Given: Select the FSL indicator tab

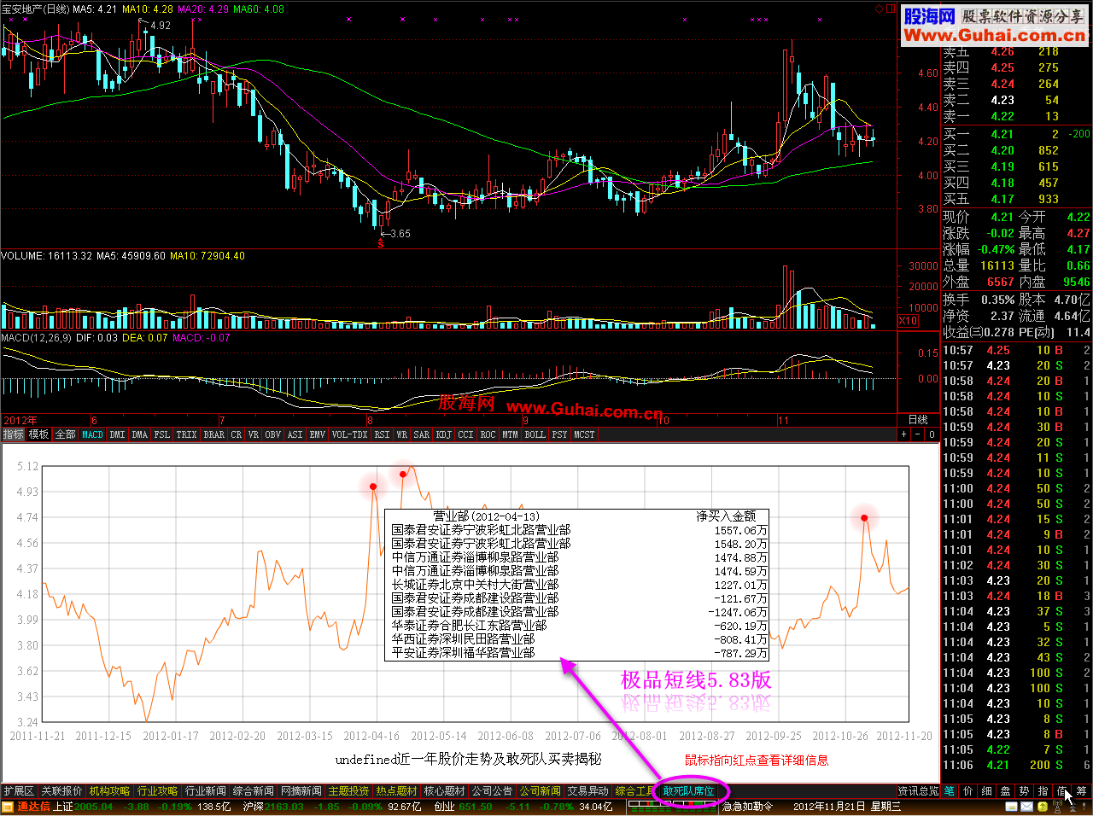Looking at the screenshot, I should (162, 434).
